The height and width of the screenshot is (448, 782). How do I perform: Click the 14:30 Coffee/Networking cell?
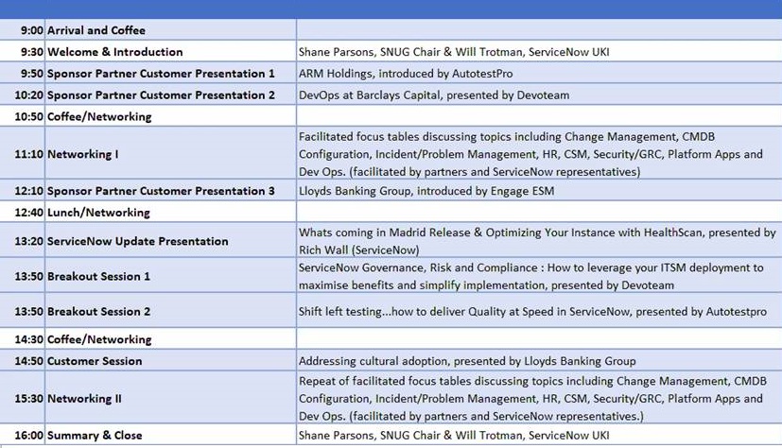[x=170, y=339]
